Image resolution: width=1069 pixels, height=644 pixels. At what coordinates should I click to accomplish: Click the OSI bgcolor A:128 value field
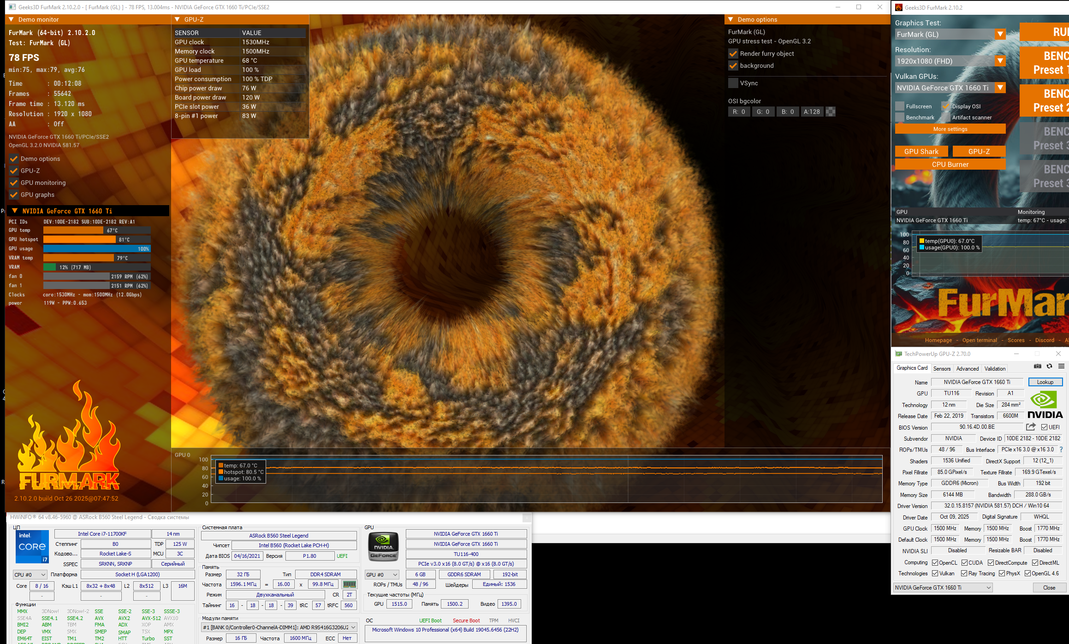812,112
